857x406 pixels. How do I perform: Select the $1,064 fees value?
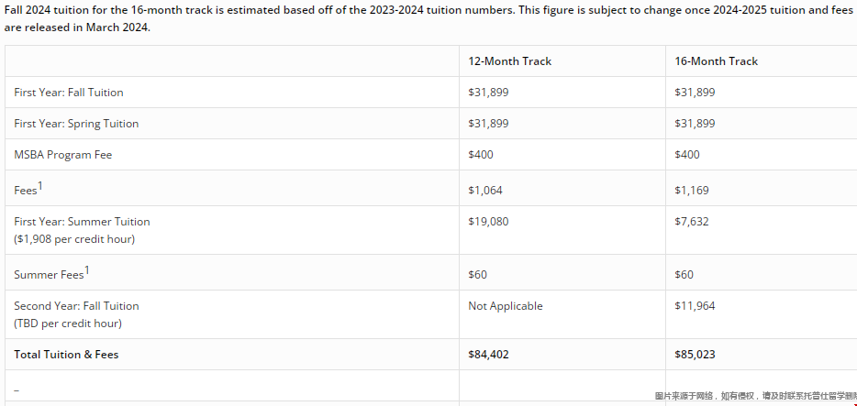pyautogui.click(x=485, y=191)
